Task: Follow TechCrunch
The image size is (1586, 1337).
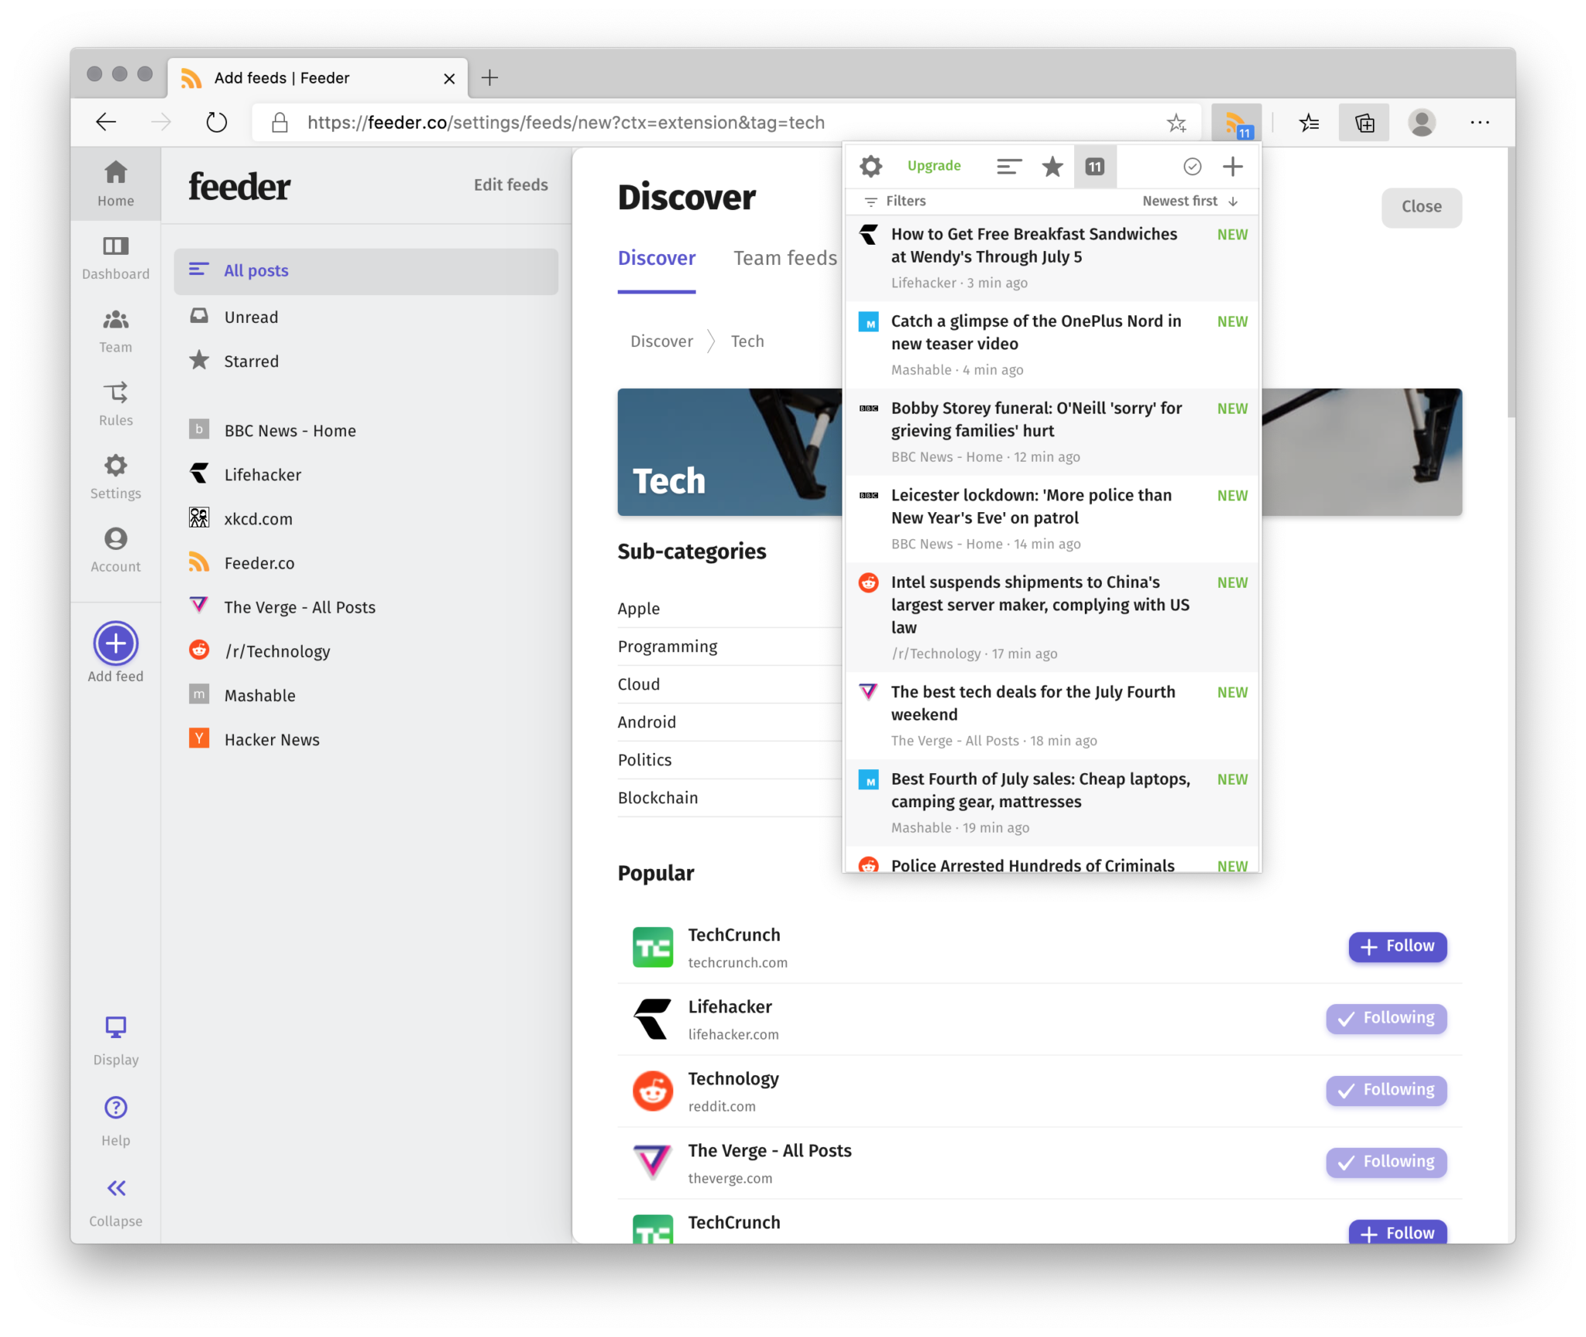Action: point(1396,946)
